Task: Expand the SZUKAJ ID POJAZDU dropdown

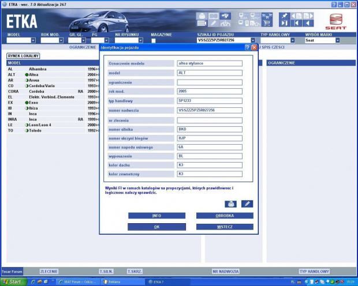Action: (253, 40)
